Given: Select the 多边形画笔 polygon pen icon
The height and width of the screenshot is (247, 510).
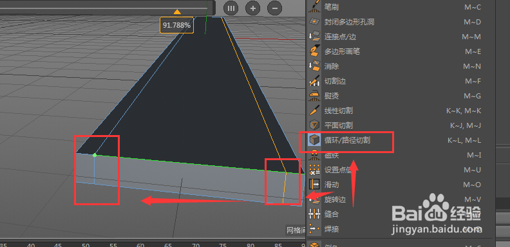Looking at the screenshot, I should [314, 51].
